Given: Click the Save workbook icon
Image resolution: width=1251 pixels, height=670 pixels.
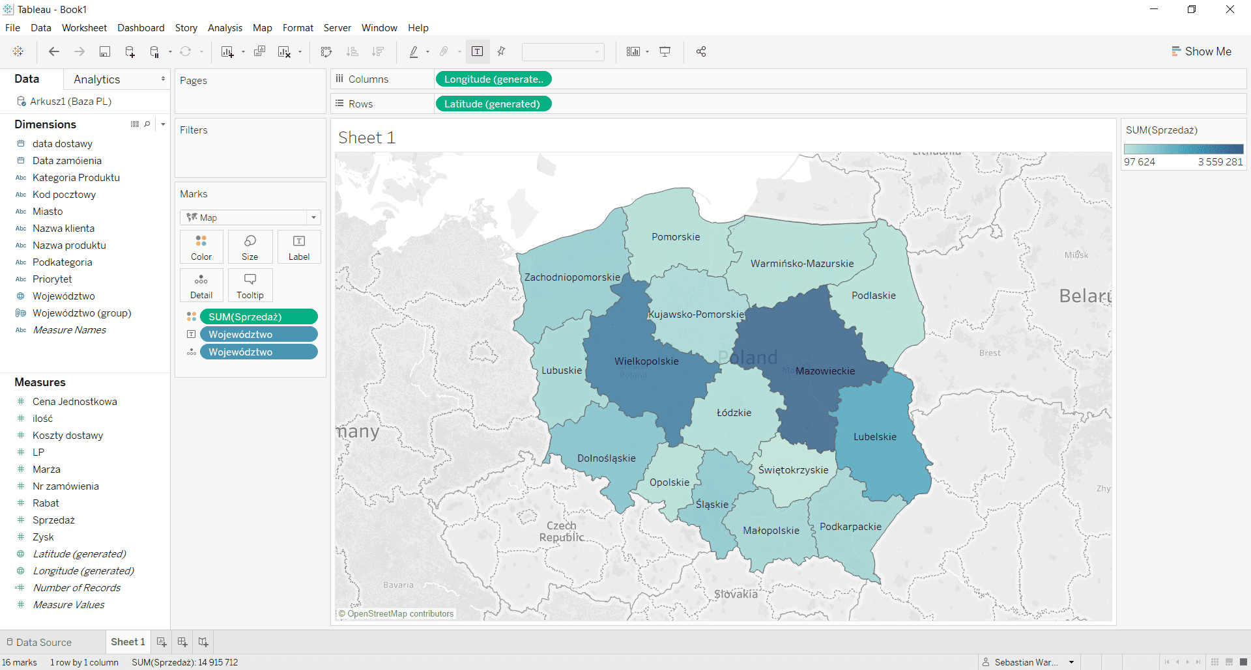Looking at the screenshot, I should point(104,52).
